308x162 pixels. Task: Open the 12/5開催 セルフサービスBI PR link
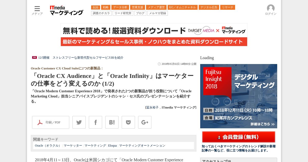[81, 58]
